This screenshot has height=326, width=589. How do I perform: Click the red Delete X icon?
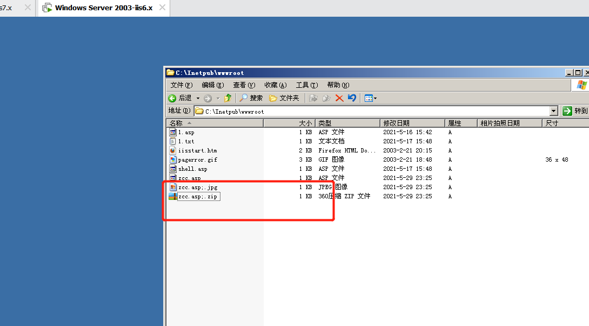click(x=339, y=98)
